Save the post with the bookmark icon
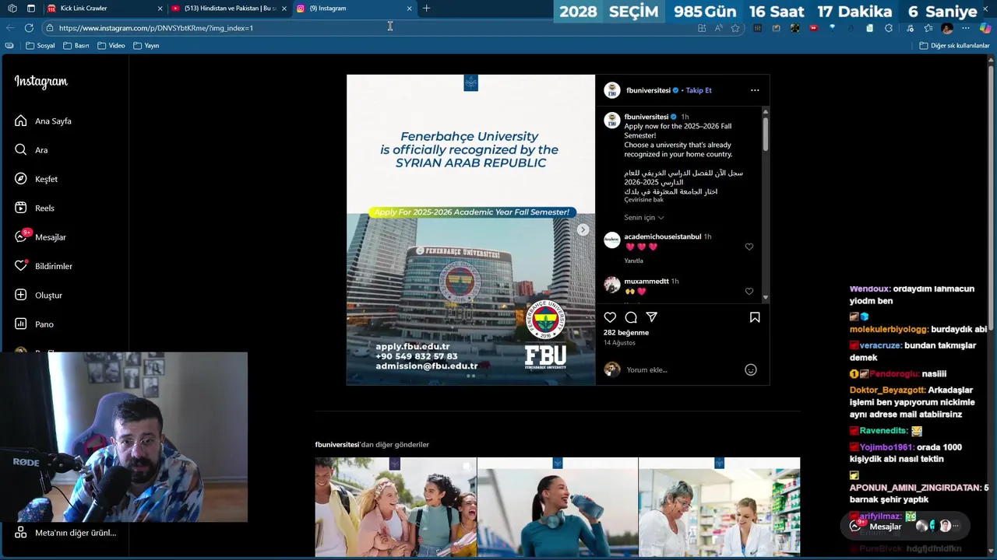997x560 pixels. [x=755, y=317]
